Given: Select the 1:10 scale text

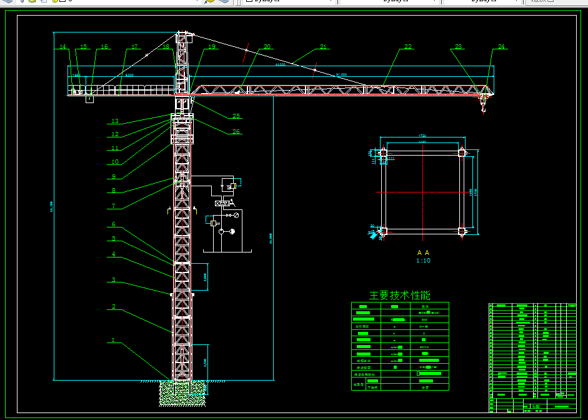Looking at the screenshot, I should pos(424,261).
